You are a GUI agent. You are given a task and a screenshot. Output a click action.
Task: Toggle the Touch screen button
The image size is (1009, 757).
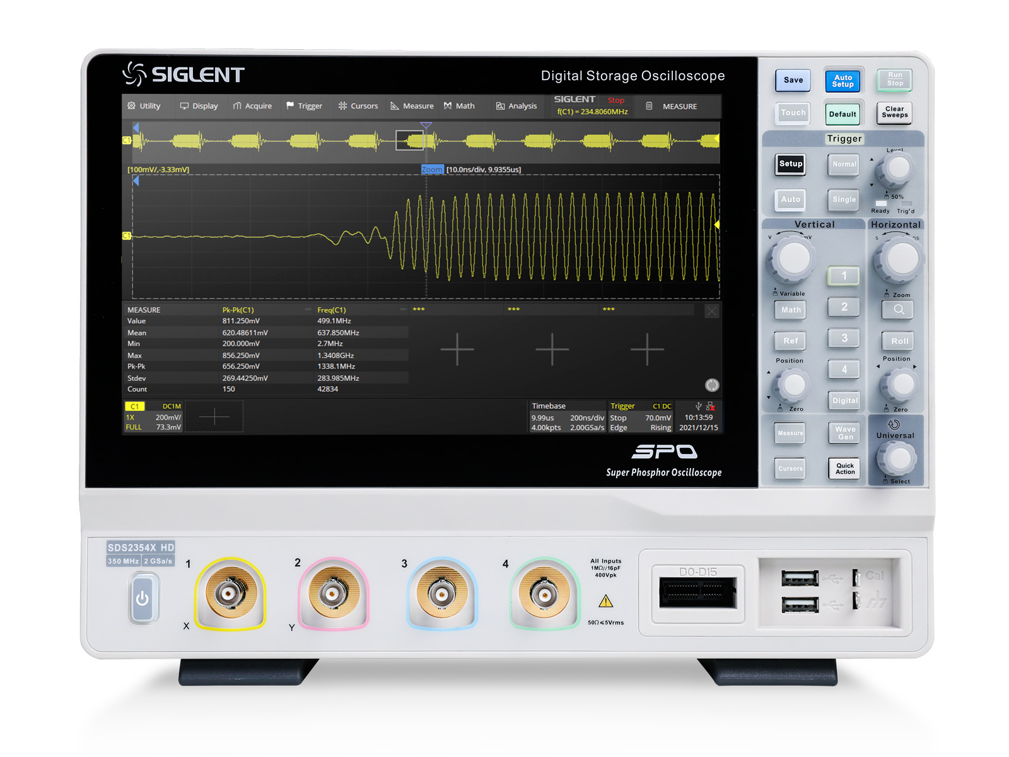coord(793,113)
